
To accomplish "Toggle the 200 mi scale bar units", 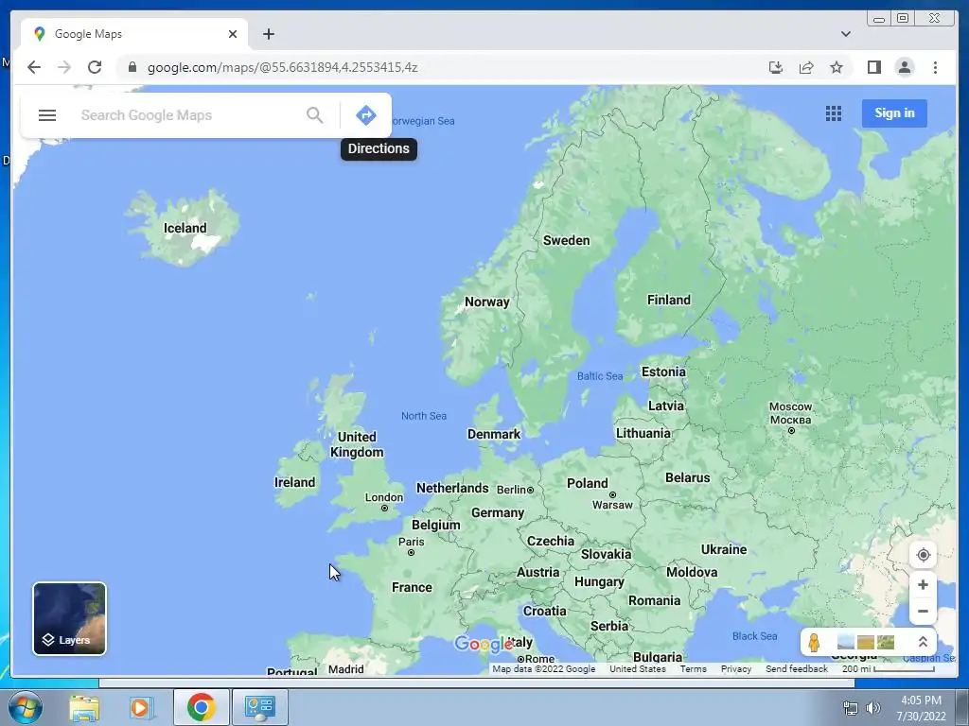I will point(888,668).
